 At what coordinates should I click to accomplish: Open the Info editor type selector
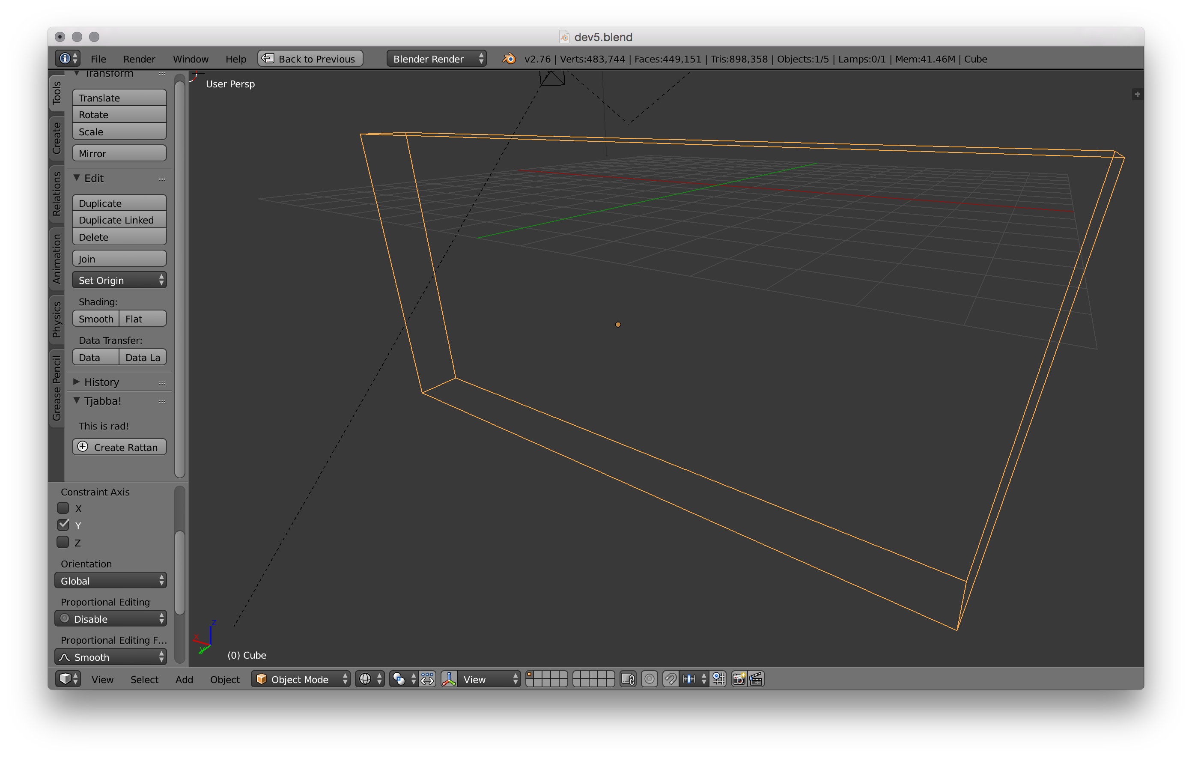(x=67, y=58)
